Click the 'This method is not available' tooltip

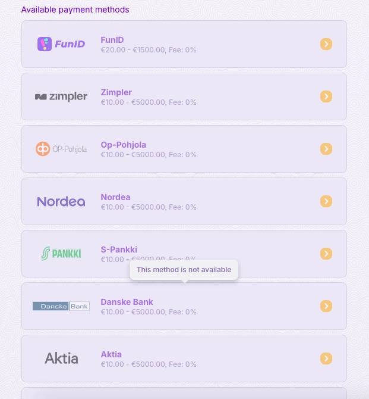(x=184, y=270)
